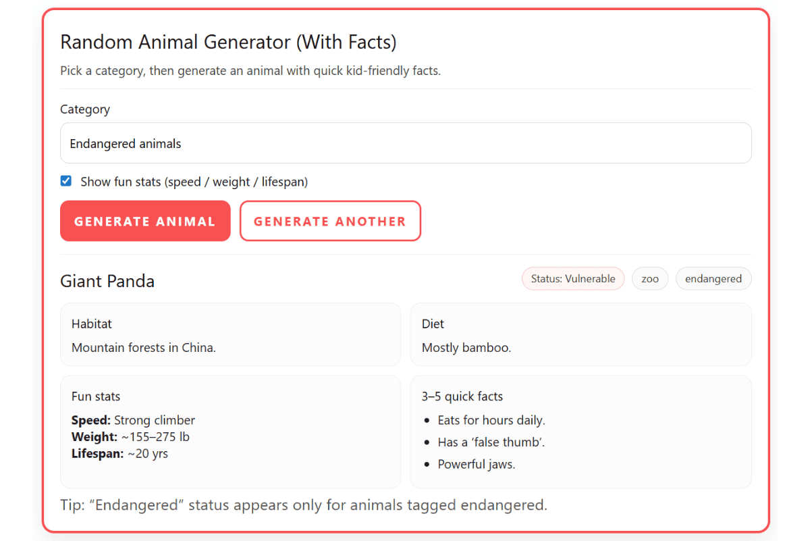Click the Habitat card

230,334
